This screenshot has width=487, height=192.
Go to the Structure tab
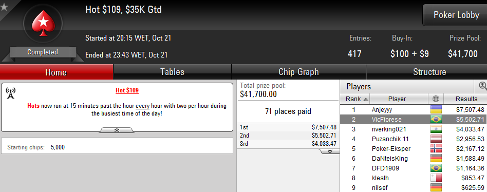point(429,72)
